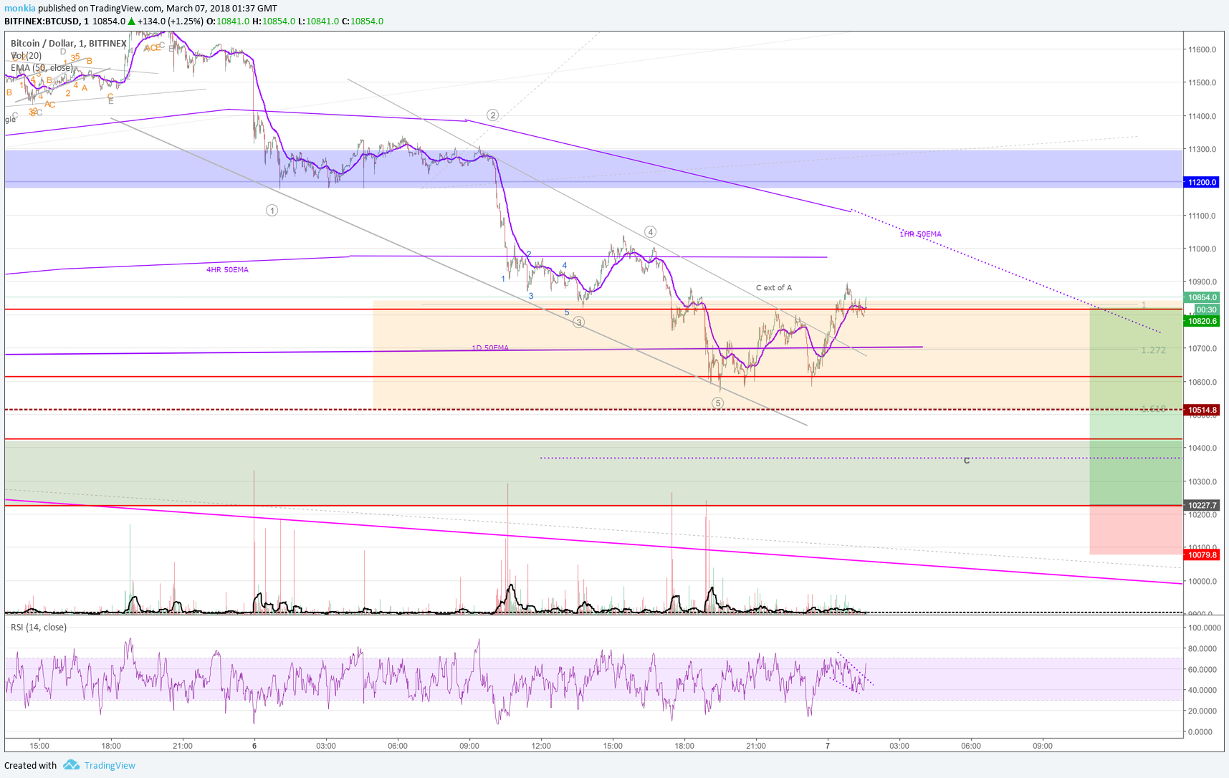Click the green 10820.6 price label
This screenshot has width=1229, height=778.
pyautogui.click(x=1202, y=321)
